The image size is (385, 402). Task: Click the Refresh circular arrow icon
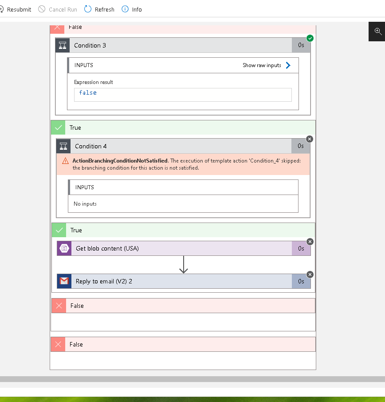coord(88,9)
